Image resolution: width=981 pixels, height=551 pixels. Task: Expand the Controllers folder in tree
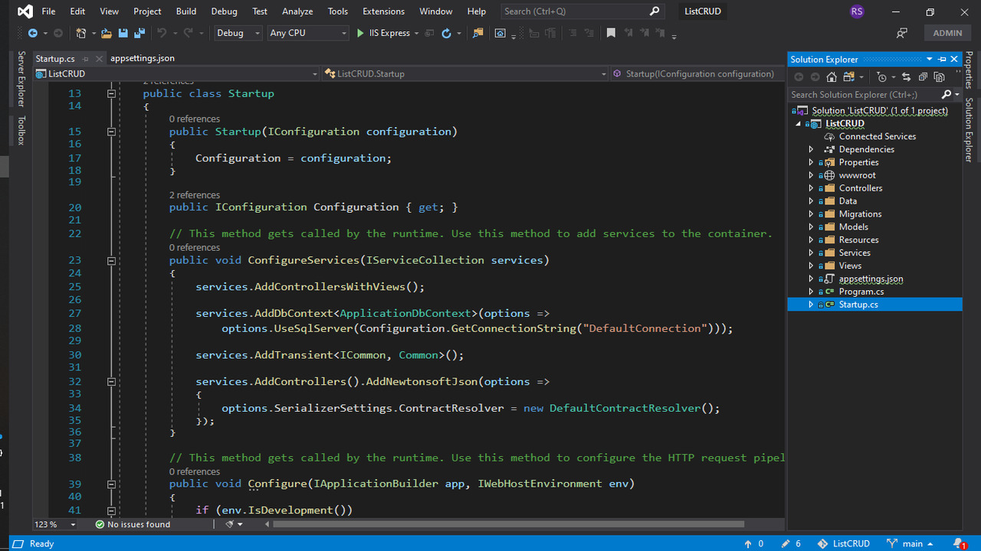811,188
